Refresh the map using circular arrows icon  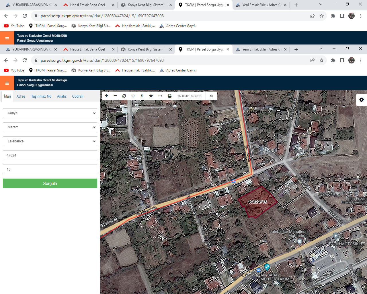pos(124,96)
